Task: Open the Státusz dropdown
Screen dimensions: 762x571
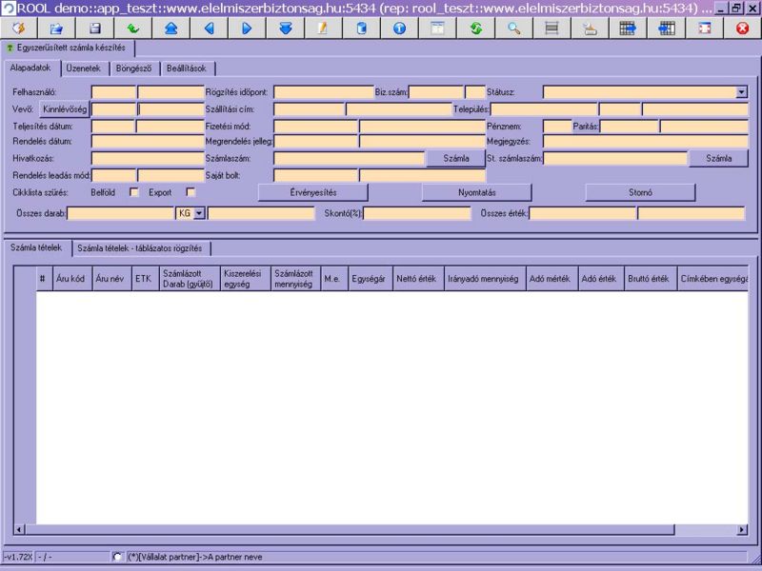Action: [x=741, y=92]
